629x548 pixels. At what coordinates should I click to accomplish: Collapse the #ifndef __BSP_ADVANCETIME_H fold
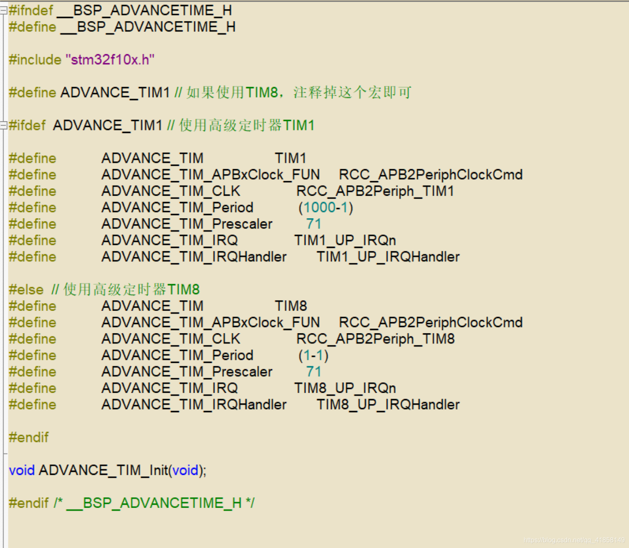[3, 10]
